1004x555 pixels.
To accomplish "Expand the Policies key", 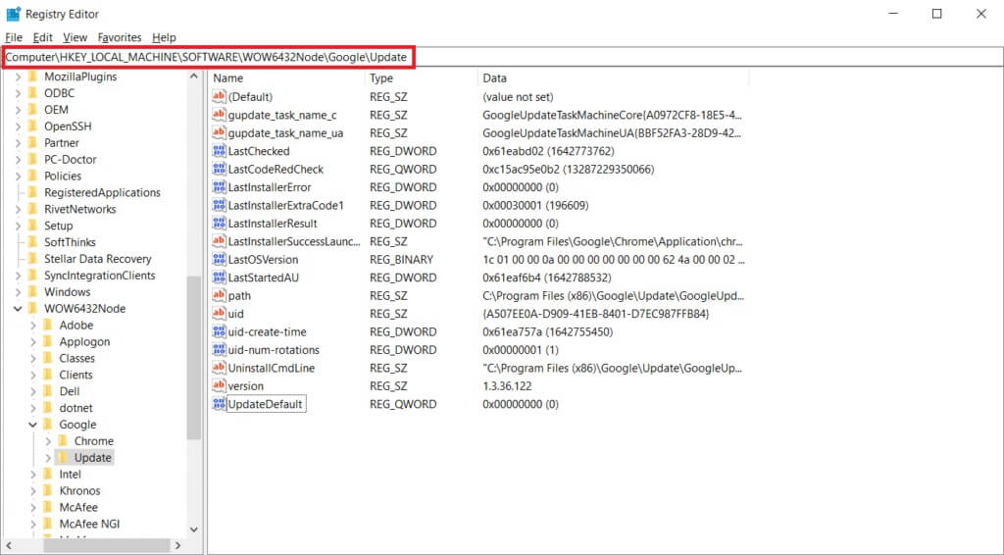I will click(18, 177).
